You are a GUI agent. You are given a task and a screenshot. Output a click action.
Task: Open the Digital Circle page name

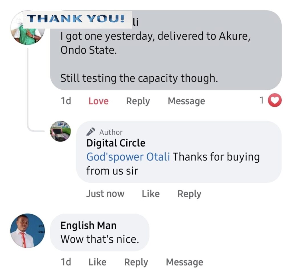coord(116,143)
